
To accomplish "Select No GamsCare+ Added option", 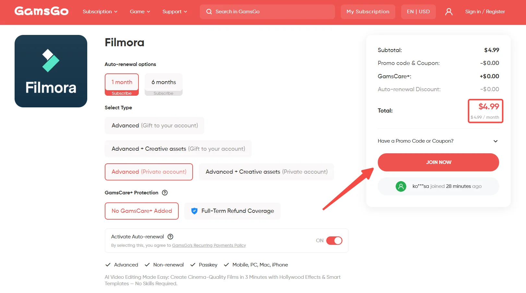I will pos(142,211).
